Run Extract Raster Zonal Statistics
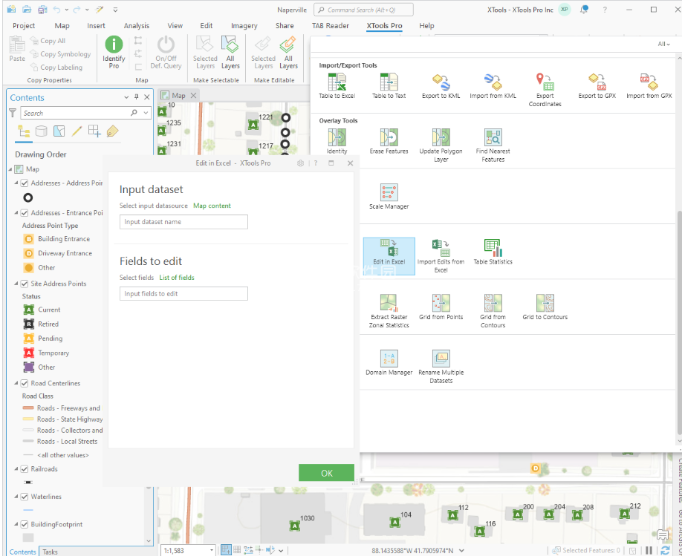This screenshot has width=682, height=556. [x=389, y=311]
